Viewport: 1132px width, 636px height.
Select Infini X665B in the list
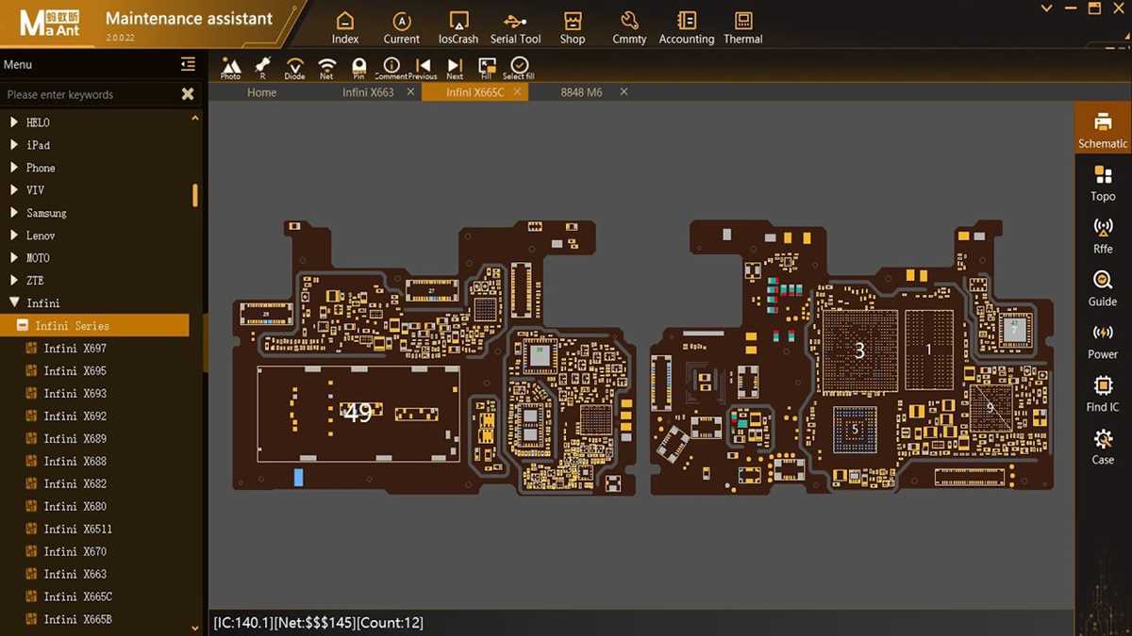click(x=75, y=620)
